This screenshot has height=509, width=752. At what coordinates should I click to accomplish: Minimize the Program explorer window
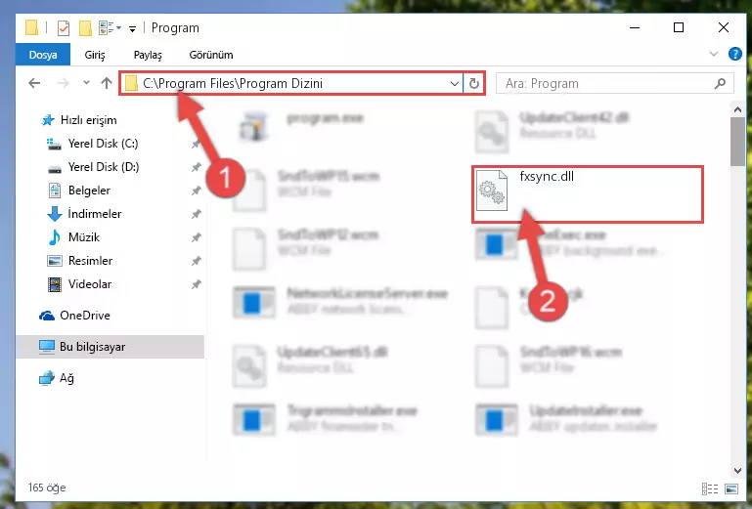[x=635, y=27]
